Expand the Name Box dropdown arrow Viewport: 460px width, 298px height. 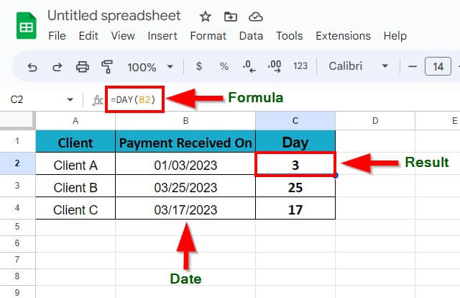pos(70,100)
